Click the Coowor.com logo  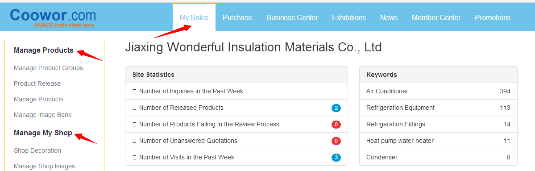point(53,18)
